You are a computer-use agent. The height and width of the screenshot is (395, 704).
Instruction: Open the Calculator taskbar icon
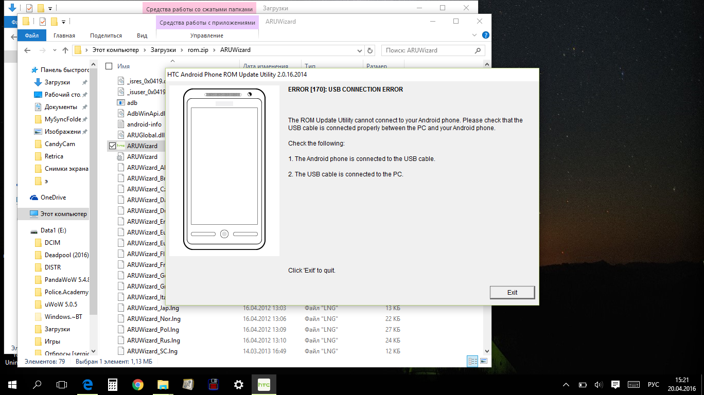click(112, 384)
